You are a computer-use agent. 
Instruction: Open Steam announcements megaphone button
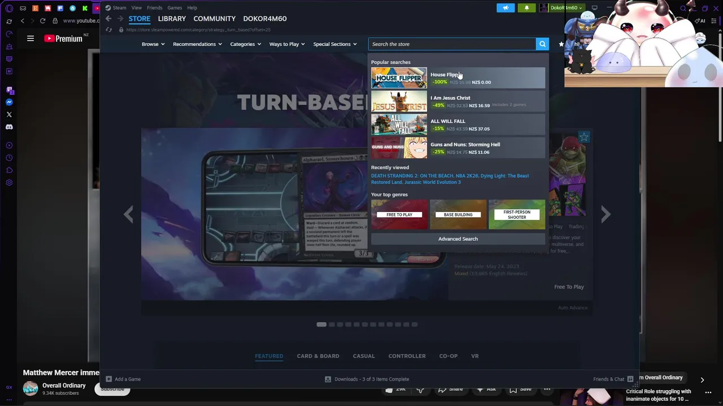click(506, 8)
